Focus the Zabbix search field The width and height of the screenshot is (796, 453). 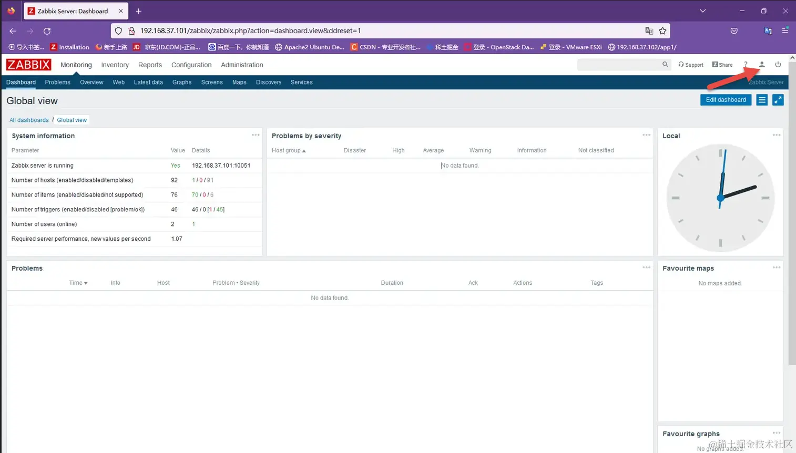pyautogui.click(x=619, y=65)
